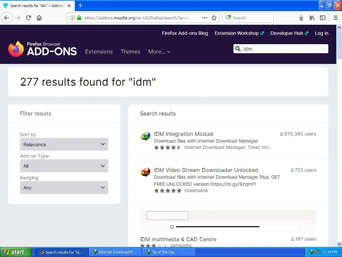Click author Internet Download Manager, Tonec Inc.
342x257 pixels.
227,147
